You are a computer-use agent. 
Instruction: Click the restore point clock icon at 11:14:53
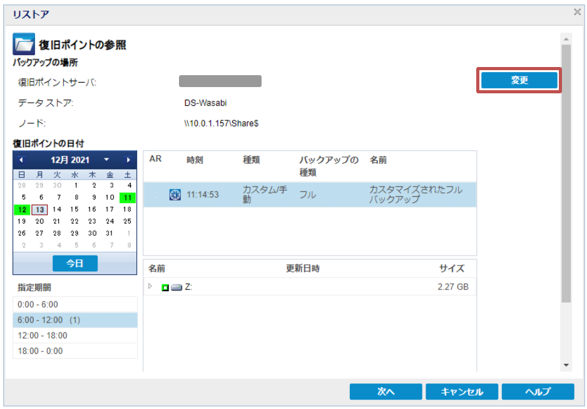(175, 195)
